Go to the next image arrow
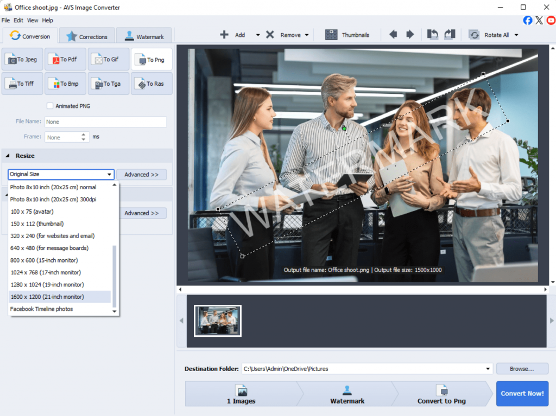Image resolution: width=556 pixels, height=416 pixels. point(410,35)
